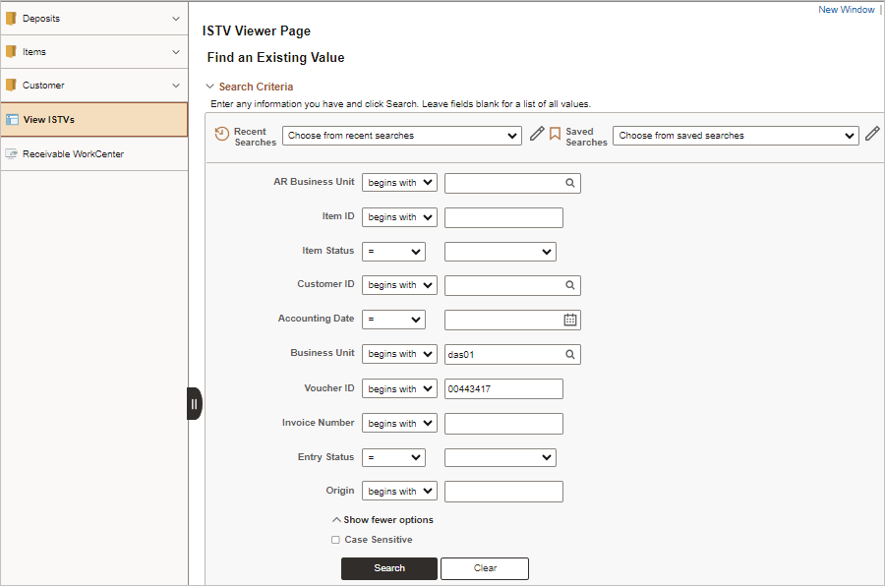Open Customer ID operator dropdown
This screenshot has width=885, height=586.
[x=399, y=284]
